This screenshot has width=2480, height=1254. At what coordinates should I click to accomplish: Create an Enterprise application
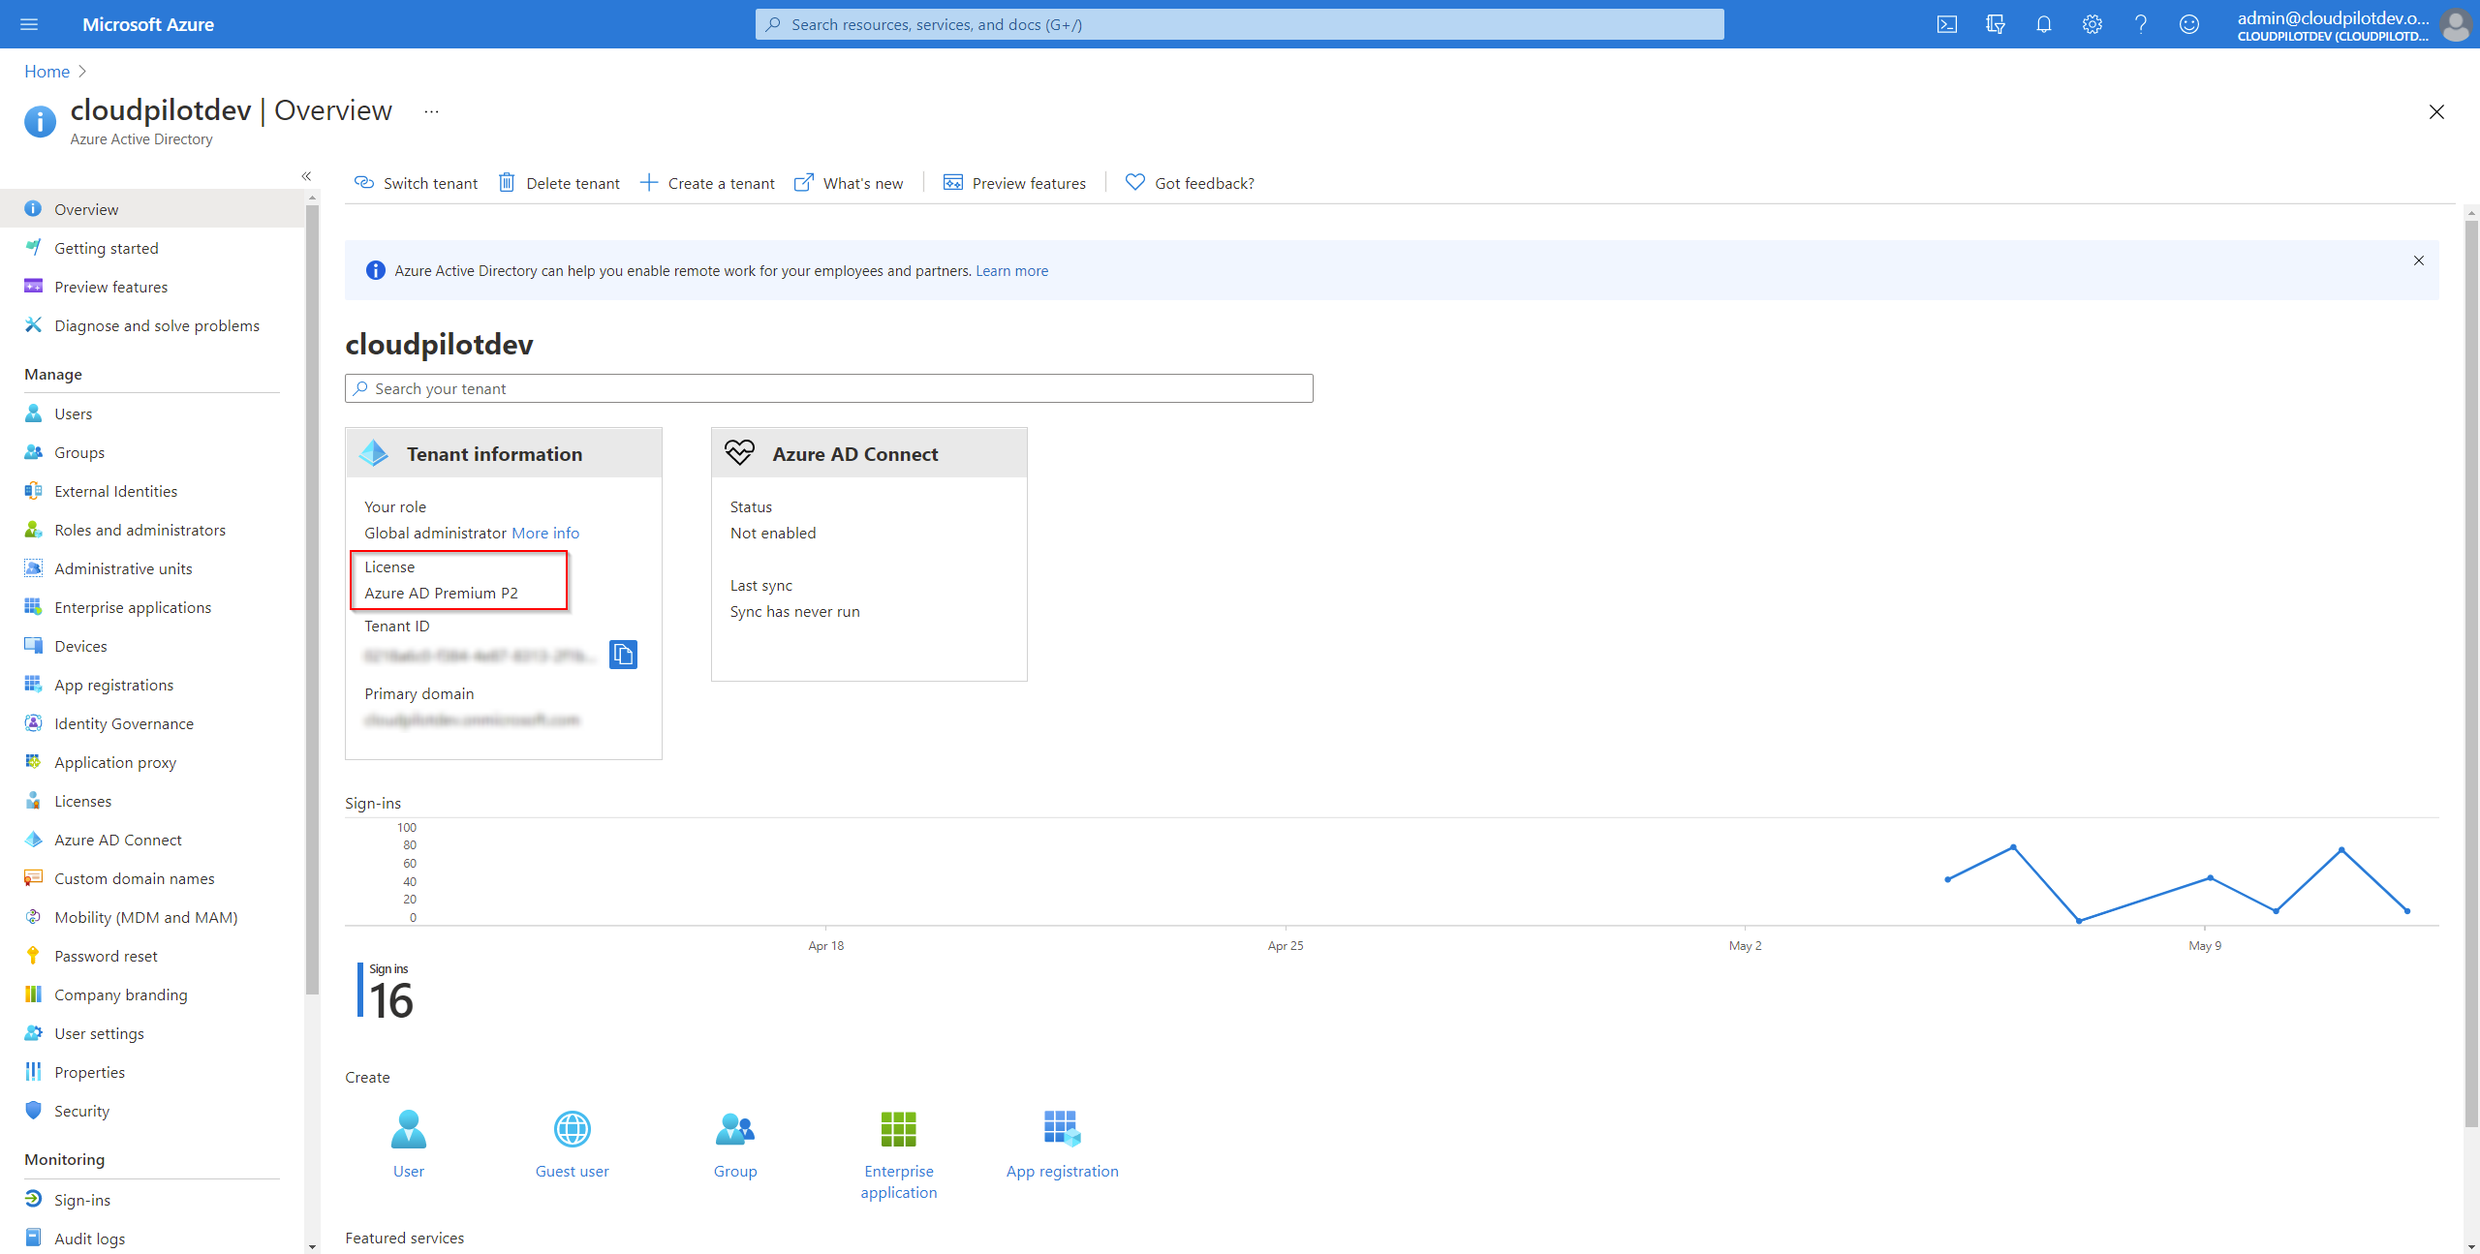(x=898, y=1155)
